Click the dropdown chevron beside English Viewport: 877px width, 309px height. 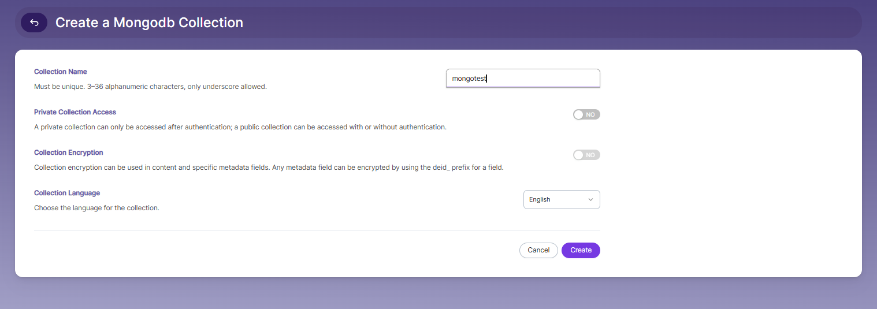pyautogui.click(x=590, y=199)
